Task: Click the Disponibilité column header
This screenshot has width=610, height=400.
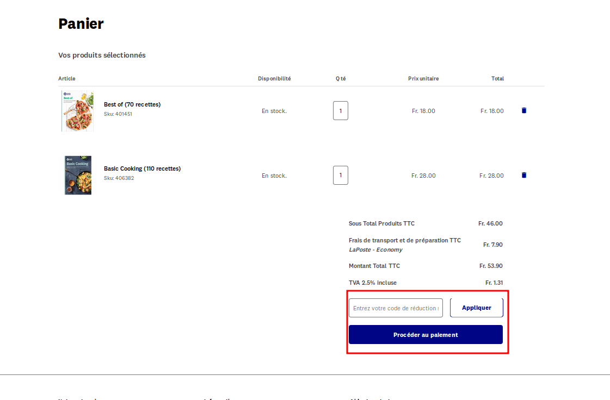Action: [274, 78]
